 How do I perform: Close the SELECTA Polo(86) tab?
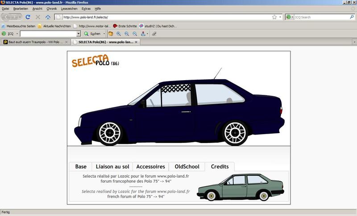136,42
